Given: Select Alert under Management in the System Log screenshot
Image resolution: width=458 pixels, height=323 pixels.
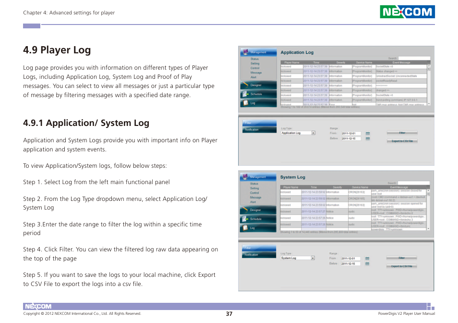Looking at the screenshot, I should click(253, 202).
